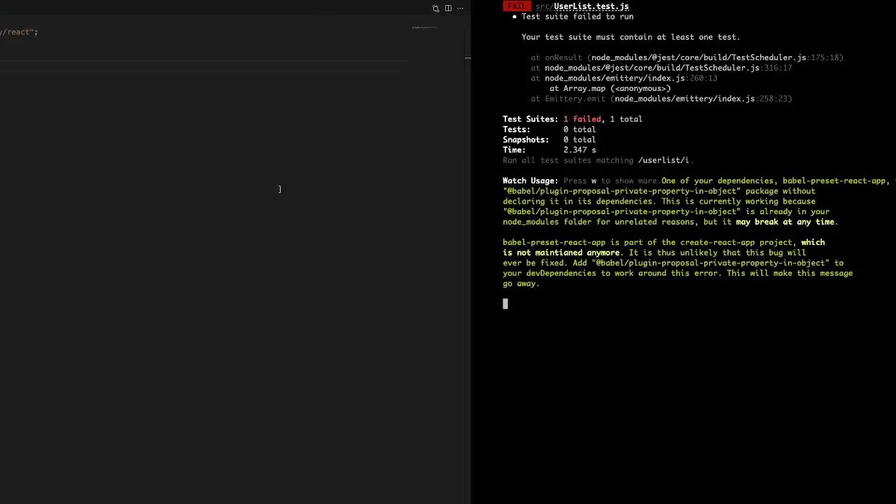Click the editor minimap preview

424,28
